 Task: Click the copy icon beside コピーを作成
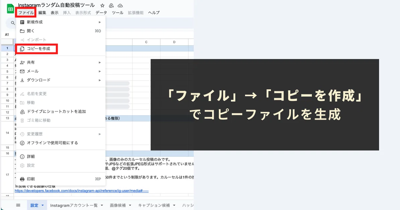pos(22,49)
